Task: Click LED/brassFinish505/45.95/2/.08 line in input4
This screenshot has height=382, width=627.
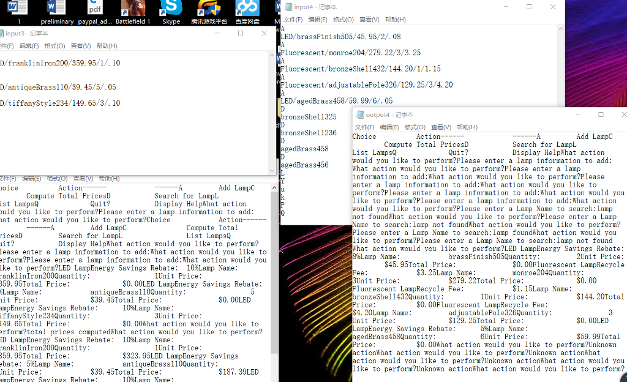Action: 340,37
